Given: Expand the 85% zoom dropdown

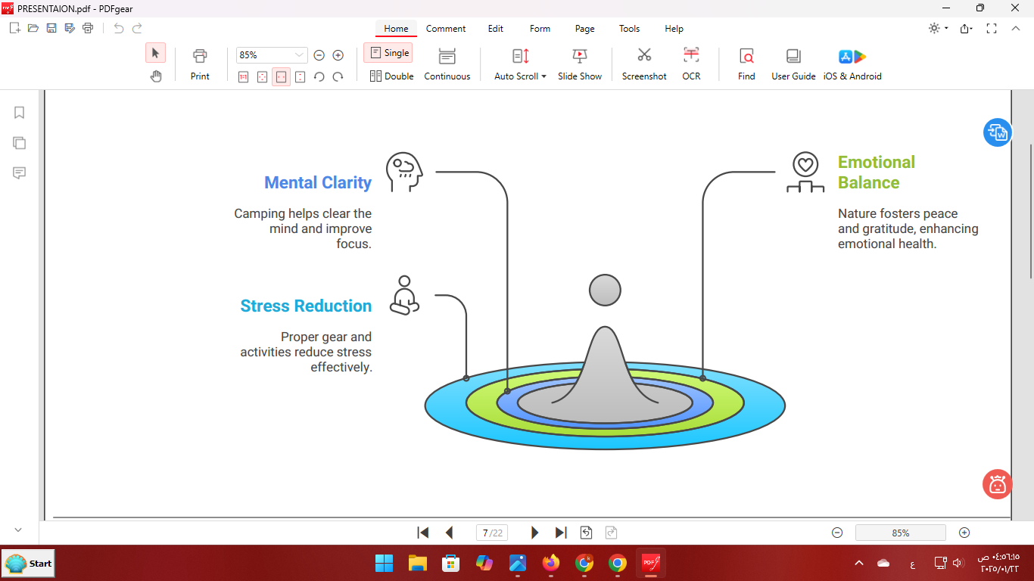Looking at the screenshot, I should point(299,55).
